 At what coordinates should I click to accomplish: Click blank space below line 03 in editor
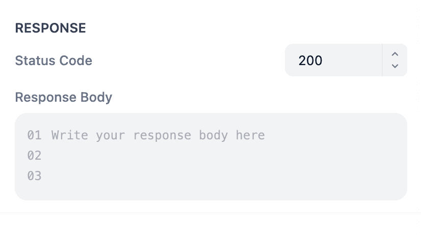(211, 191)
